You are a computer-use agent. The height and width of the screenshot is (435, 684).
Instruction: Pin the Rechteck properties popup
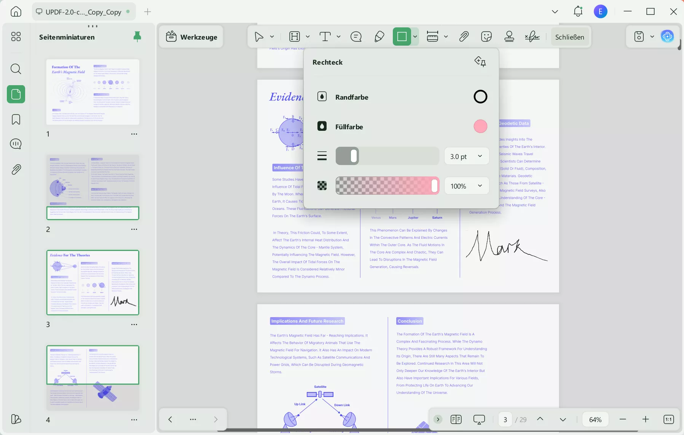tap(480, 62)
